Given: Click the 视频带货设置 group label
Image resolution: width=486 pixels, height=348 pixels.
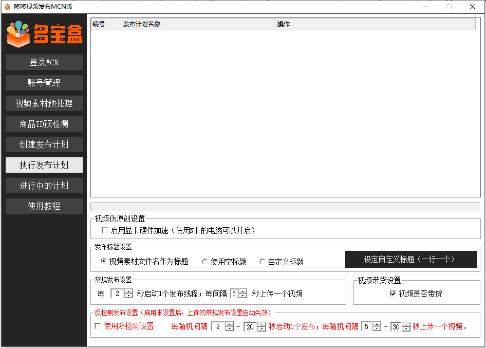Looking at the screenshot, I should [x=379, y=280].
